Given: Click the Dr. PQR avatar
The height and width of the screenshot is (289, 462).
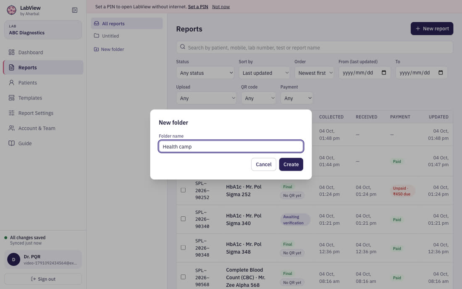Looking at the screenshot, I should [x=13, y=260].
